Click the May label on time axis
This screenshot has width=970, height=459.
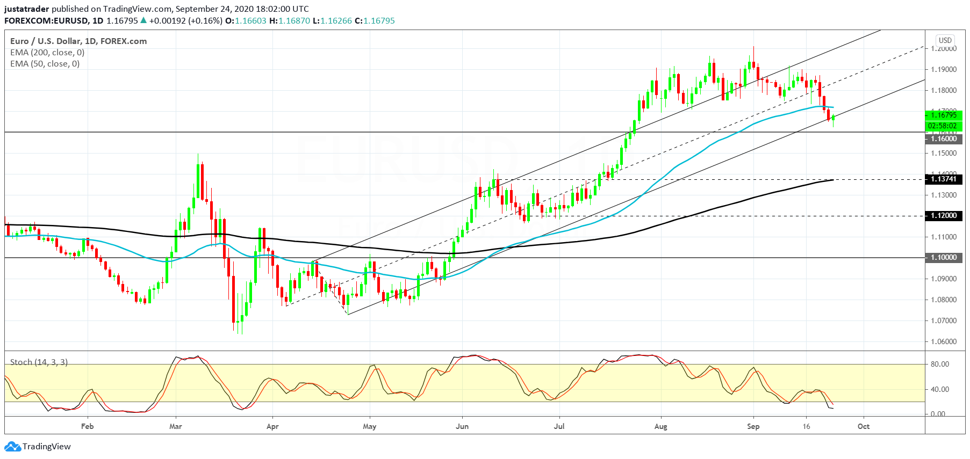(x=370, y=427)
